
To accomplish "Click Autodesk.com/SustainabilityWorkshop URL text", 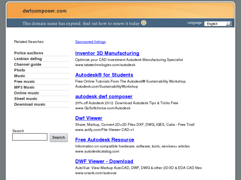I will click(x=106, y=87).
